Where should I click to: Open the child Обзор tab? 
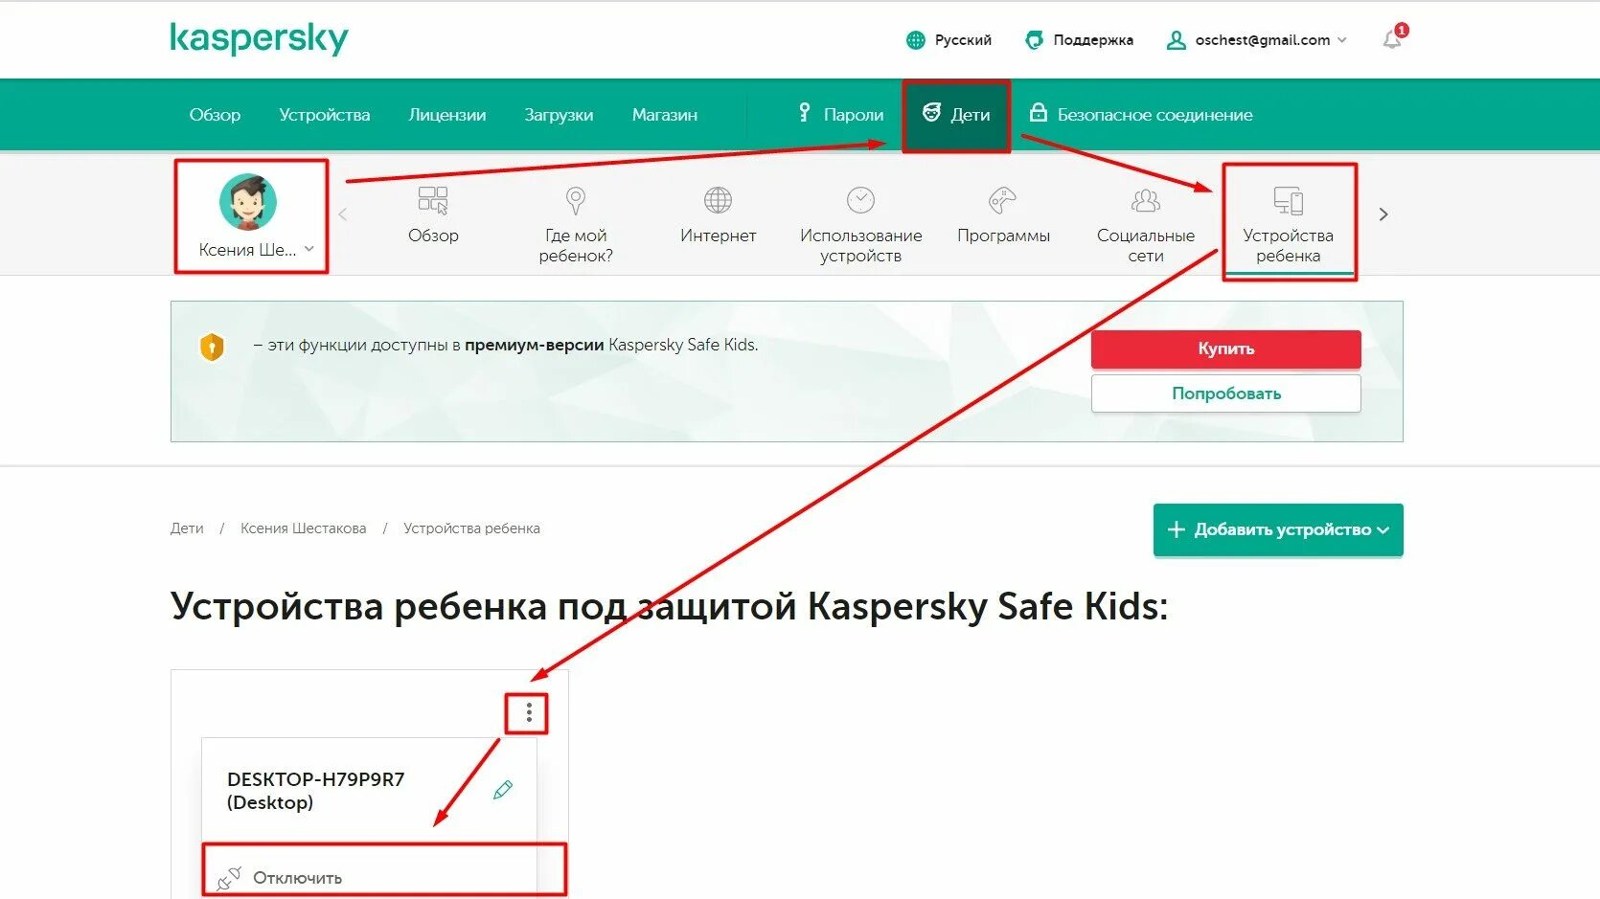(433, 215)
